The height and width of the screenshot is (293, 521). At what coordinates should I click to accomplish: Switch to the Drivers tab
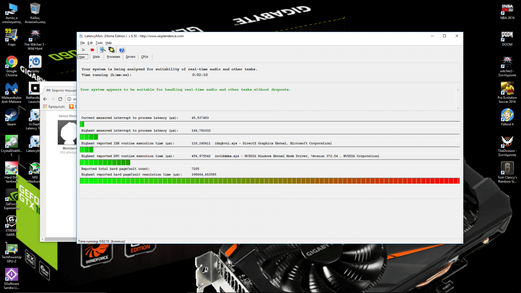pos(131,57)
